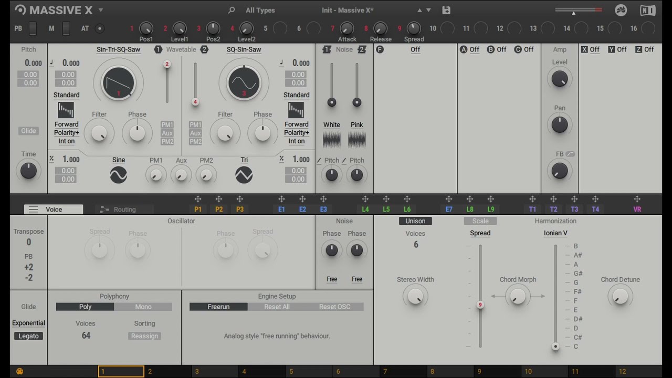The width and height of the screenshot is (672, 378).
Task: Open the SQ-Sin-Saw wavetable selector
Action: [244, 49]
